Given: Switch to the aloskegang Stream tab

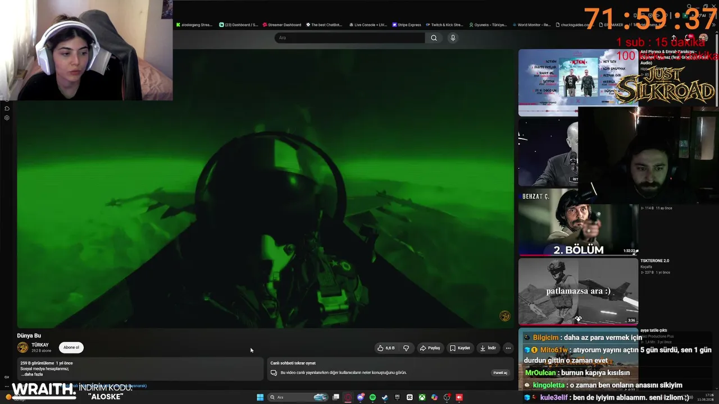Looking at the screenshot, I should coord(194,25).
